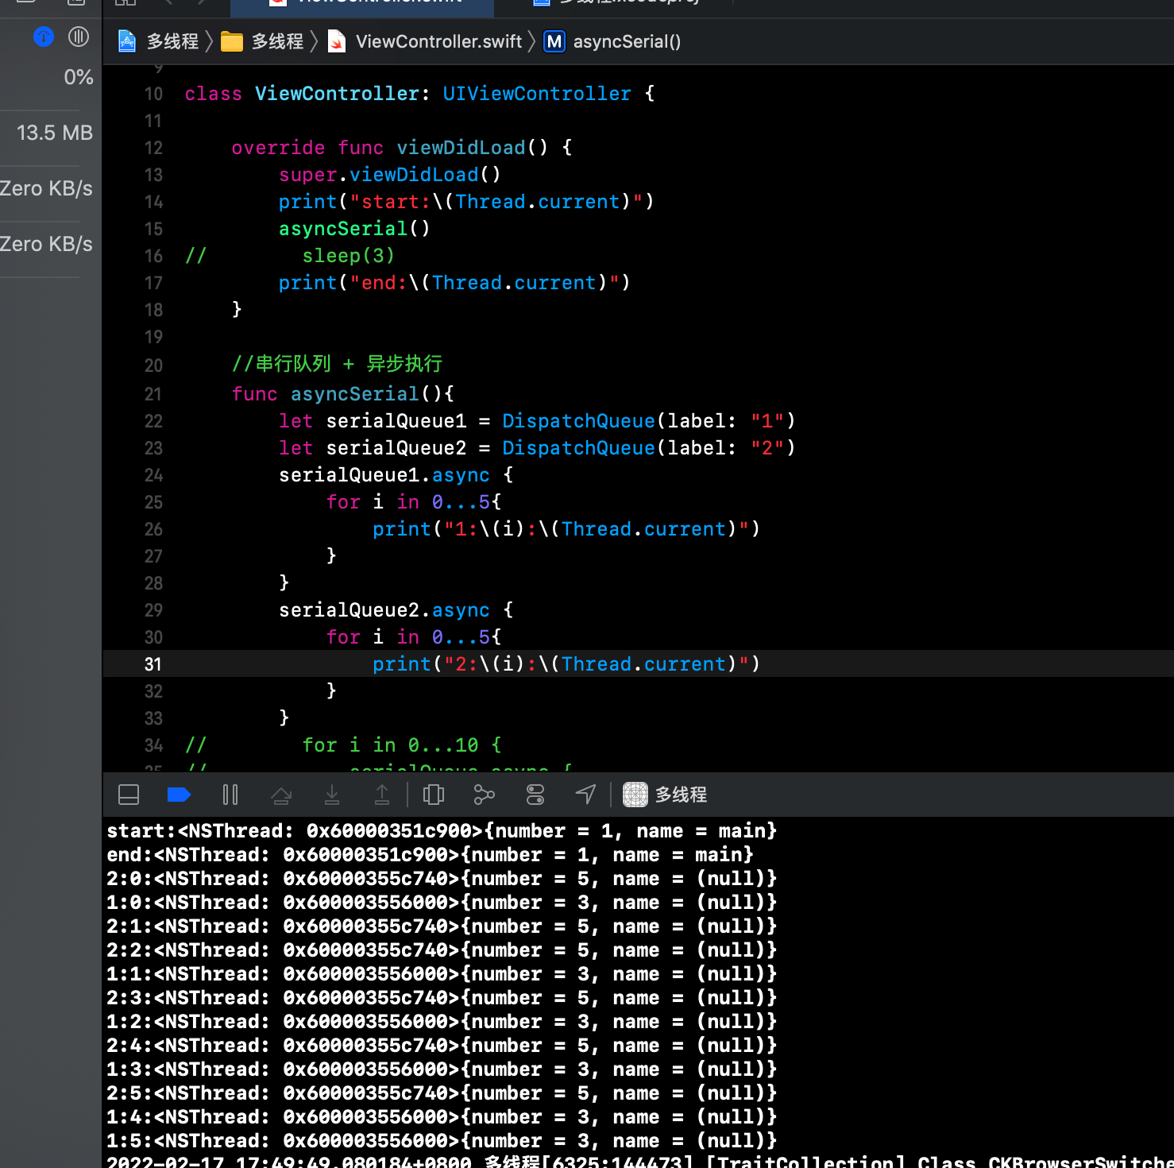Click the asyncSerial() call on line 15
1174x1168 pixels.
point(354,229)
